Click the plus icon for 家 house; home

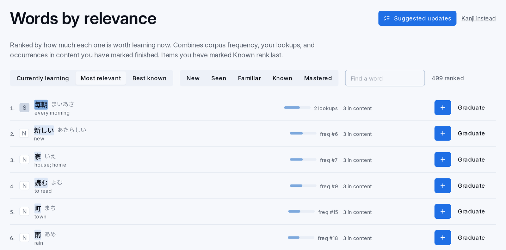tap(442, 159)
